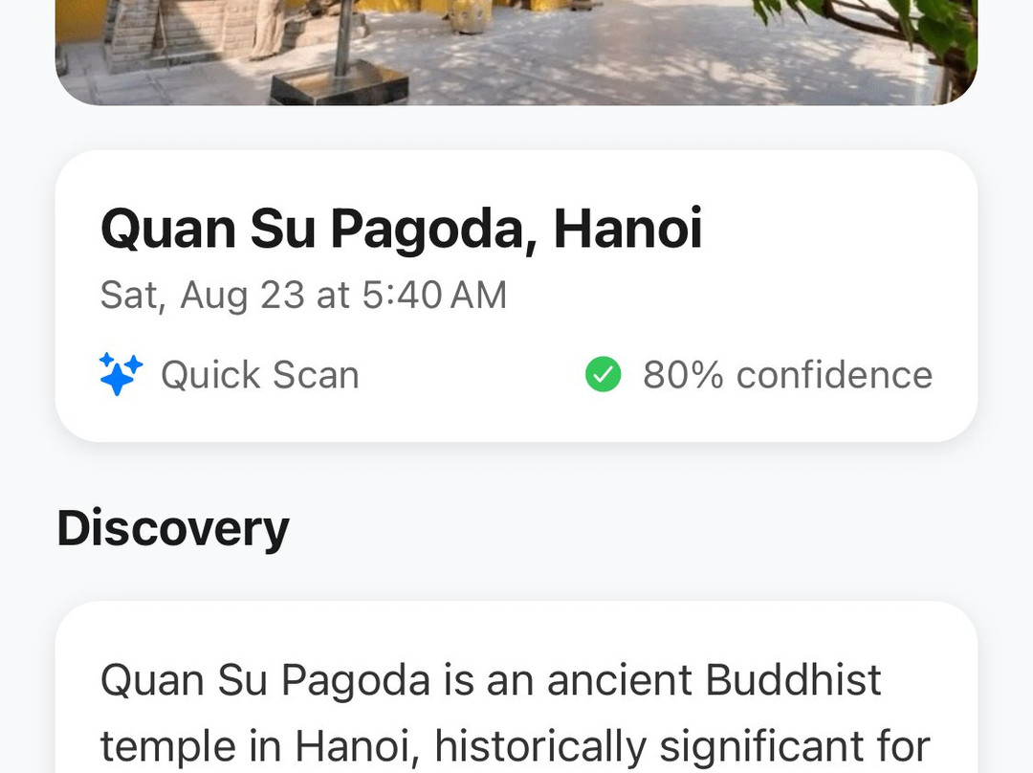Viewport: 1033px width, 773px height.
Task: Tap the Sat, Aug 23 date line
Action: coord(303,295)
